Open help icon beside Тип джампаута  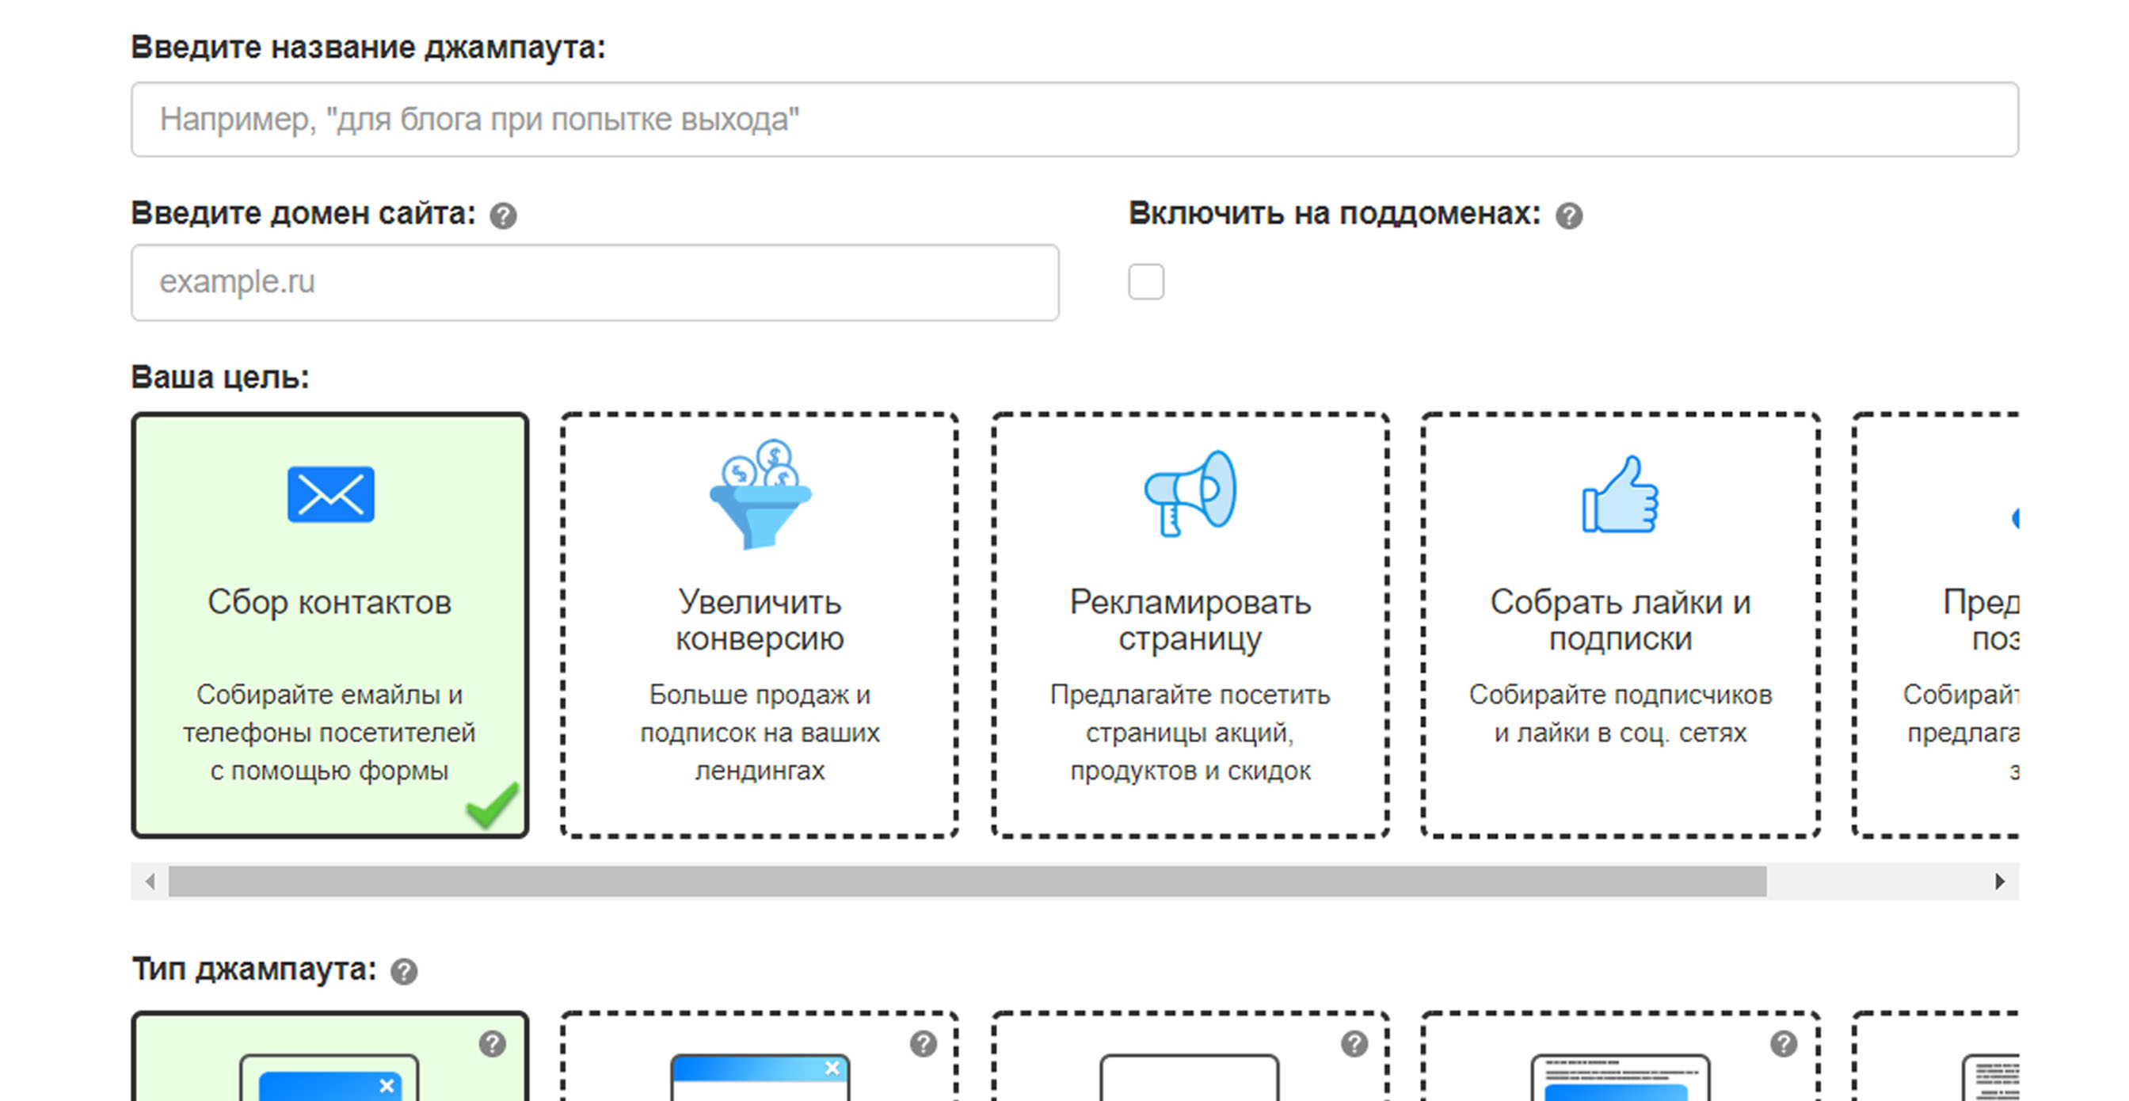(403, 972)
